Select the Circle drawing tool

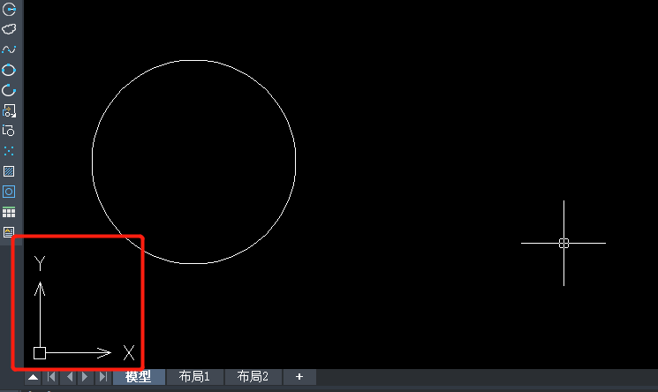9,9
